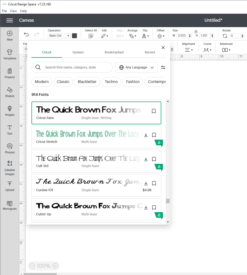Image resolution: width=247 pixels, height=275 pixels.
Task: Open the View menu
Action: click(x=13, y=11)
